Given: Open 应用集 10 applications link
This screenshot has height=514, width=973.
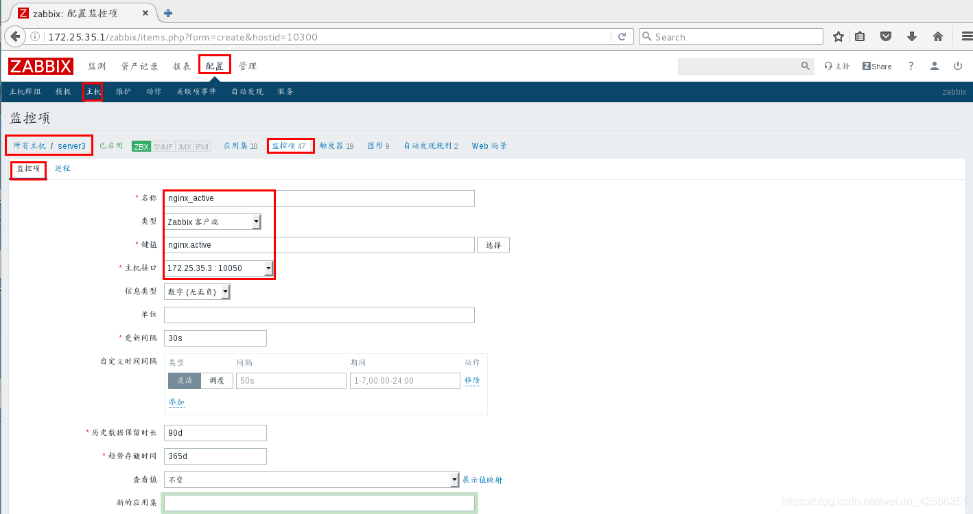Looking at the screenshot, I should pos(240,145).
